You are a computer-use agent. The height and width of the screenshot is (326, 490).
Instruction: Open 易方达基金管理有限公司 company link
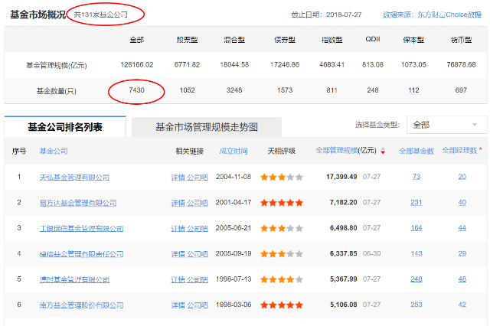pos(78,203)
